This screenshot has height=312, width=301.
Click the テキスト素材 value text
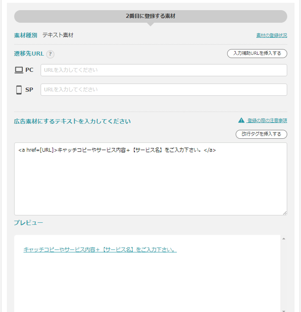click(58, 35)
